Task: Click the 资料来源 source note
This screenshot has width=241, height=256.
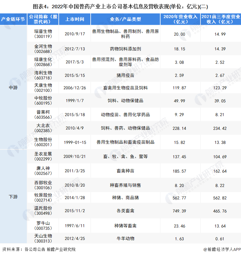Action: click(39, 249)
